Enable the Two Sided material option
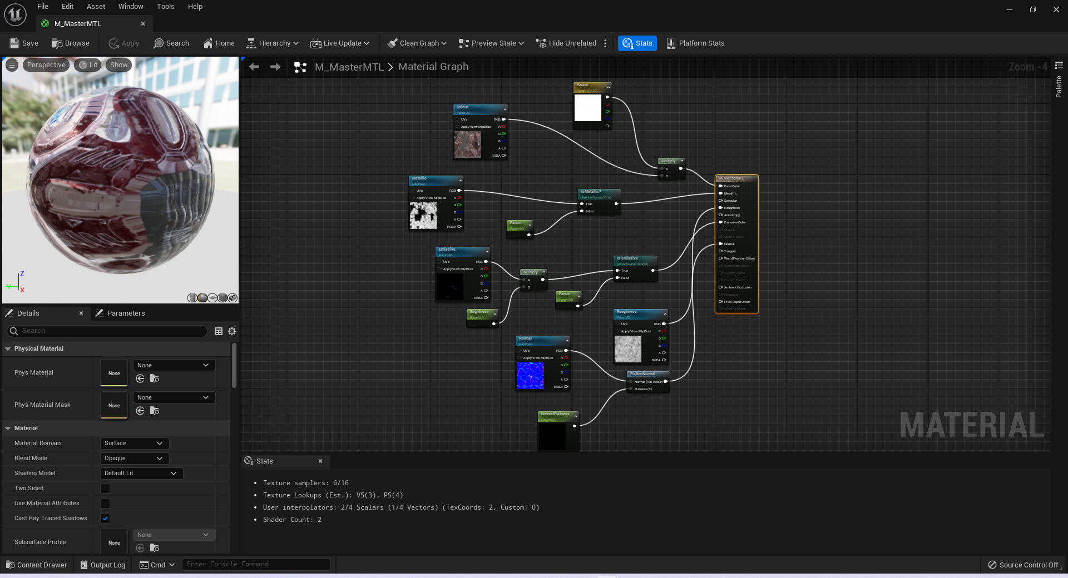Image resolution: width=1068 pixels, height=578 pixels. [105, 489]
